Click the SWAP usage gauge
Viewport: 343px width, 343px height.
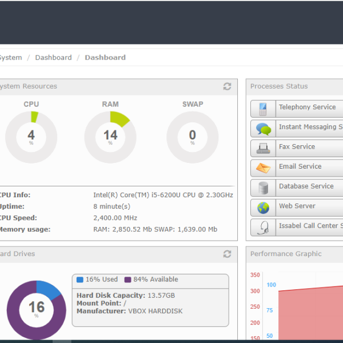tap(192, 137)
